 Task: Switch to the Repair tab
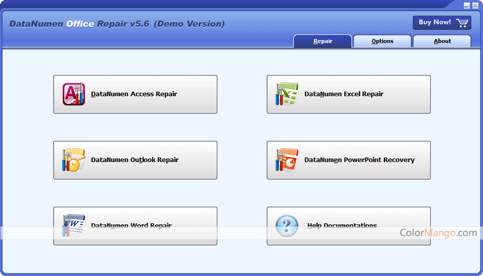tap(323, 41)
